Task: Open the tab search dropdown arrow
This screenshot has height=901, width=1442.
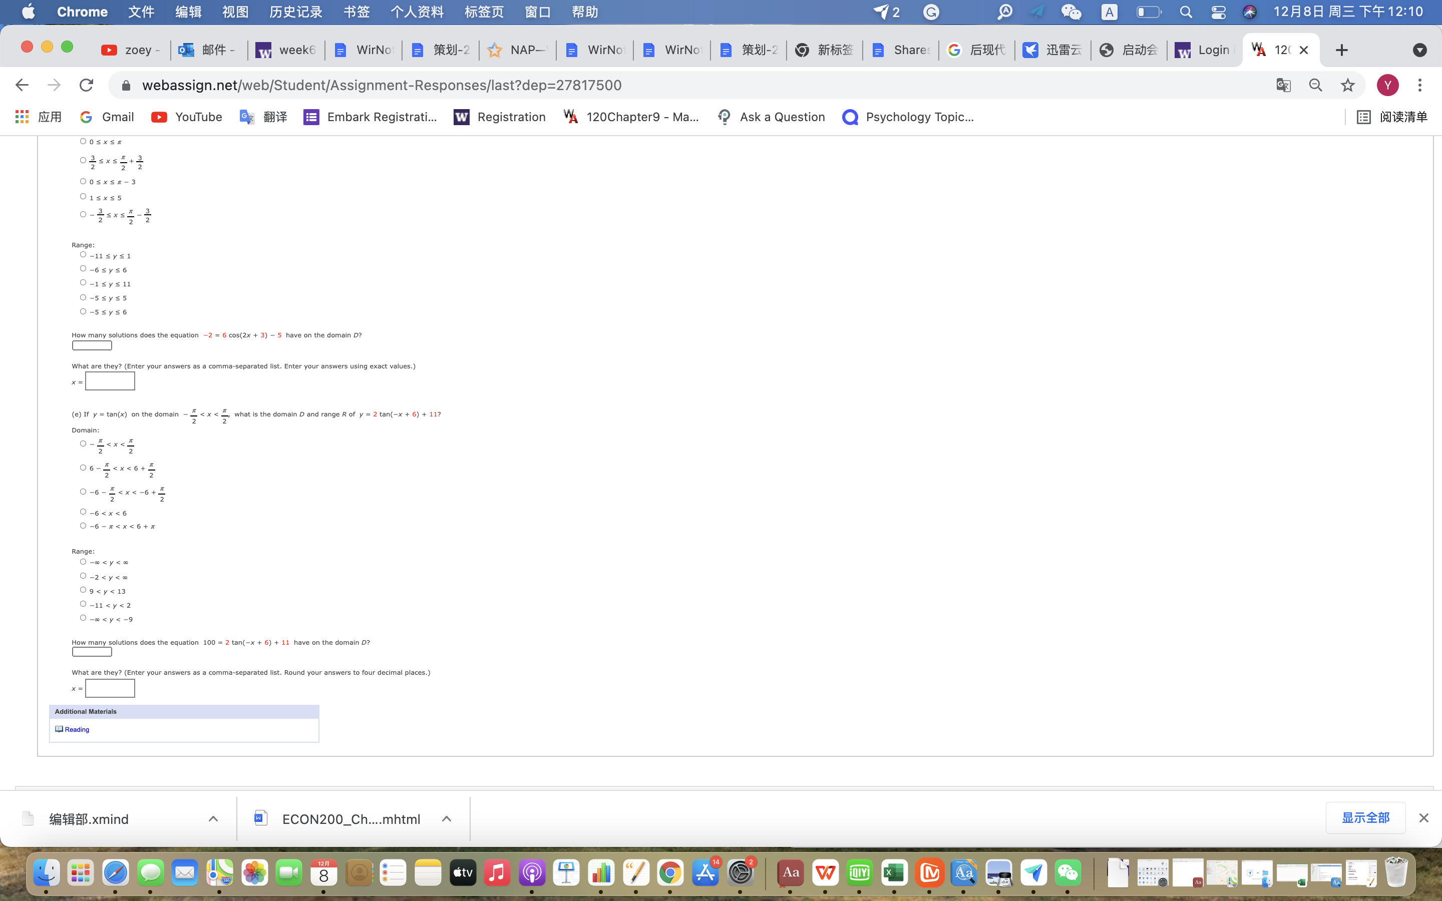Action: click(x=1419, y=50)
